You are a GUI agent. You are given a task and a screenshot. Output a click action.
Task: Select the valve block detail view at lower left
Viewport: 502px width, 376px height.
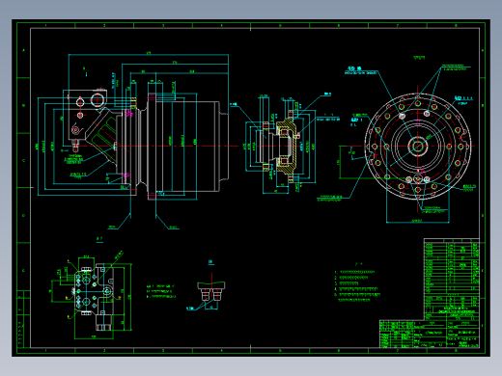click(x=93, y=297)
